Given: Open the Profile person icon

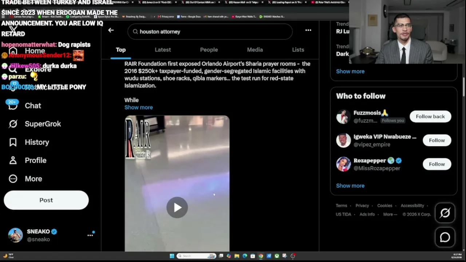Looking at the screenshot, I should point(13,160).
